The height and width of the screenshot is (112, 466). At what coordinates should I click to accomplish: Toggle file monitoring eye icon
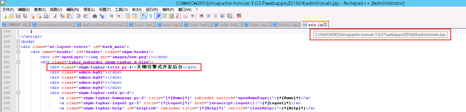(192, 16)
